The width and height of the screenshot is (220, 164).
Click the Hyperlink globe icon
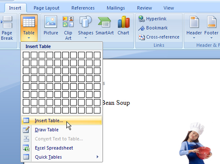pyautogui.click(x=141, y=18)
